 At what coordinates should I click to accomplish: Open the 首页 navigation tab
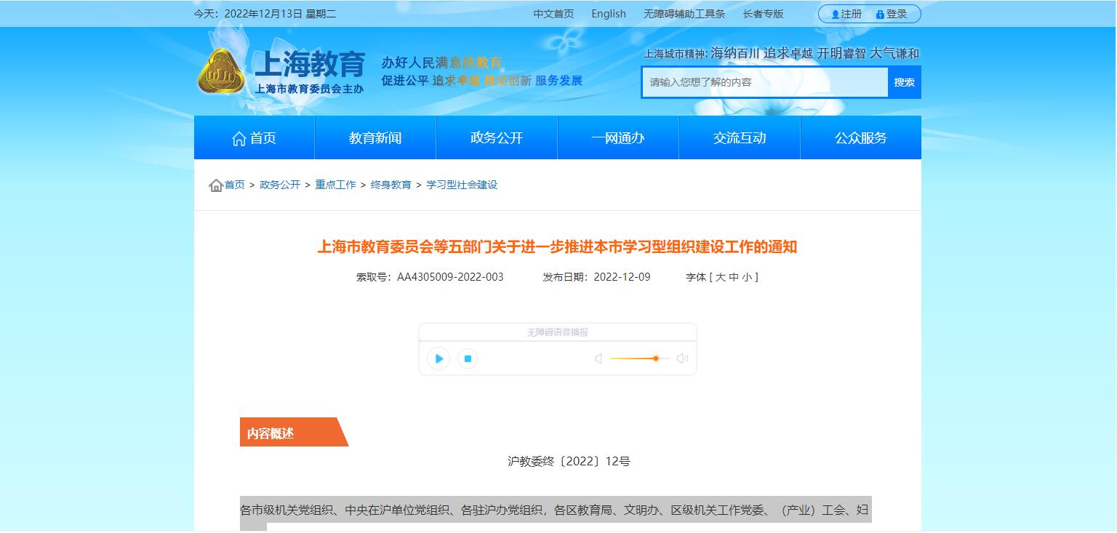254,138
